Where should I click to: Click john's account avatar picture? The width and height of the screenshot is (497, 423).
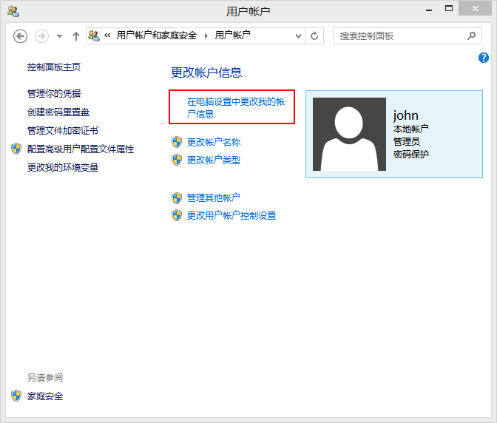point(349,135)
